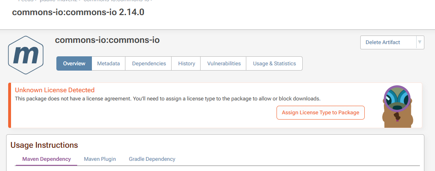This screenshot has height=171, width=435.
Task: View the History tab
Action: (x=187, y=64)
